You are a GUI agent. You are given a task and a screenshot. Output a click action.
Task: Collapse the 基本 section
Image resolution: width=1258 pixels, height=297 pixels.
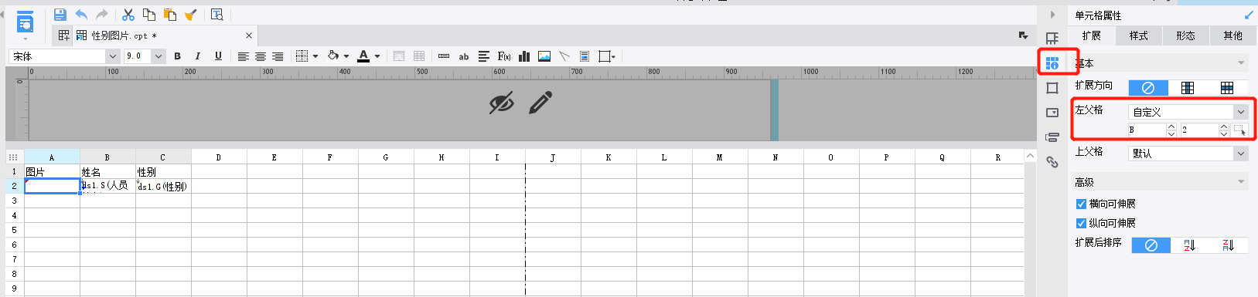tap(1241, 63)
